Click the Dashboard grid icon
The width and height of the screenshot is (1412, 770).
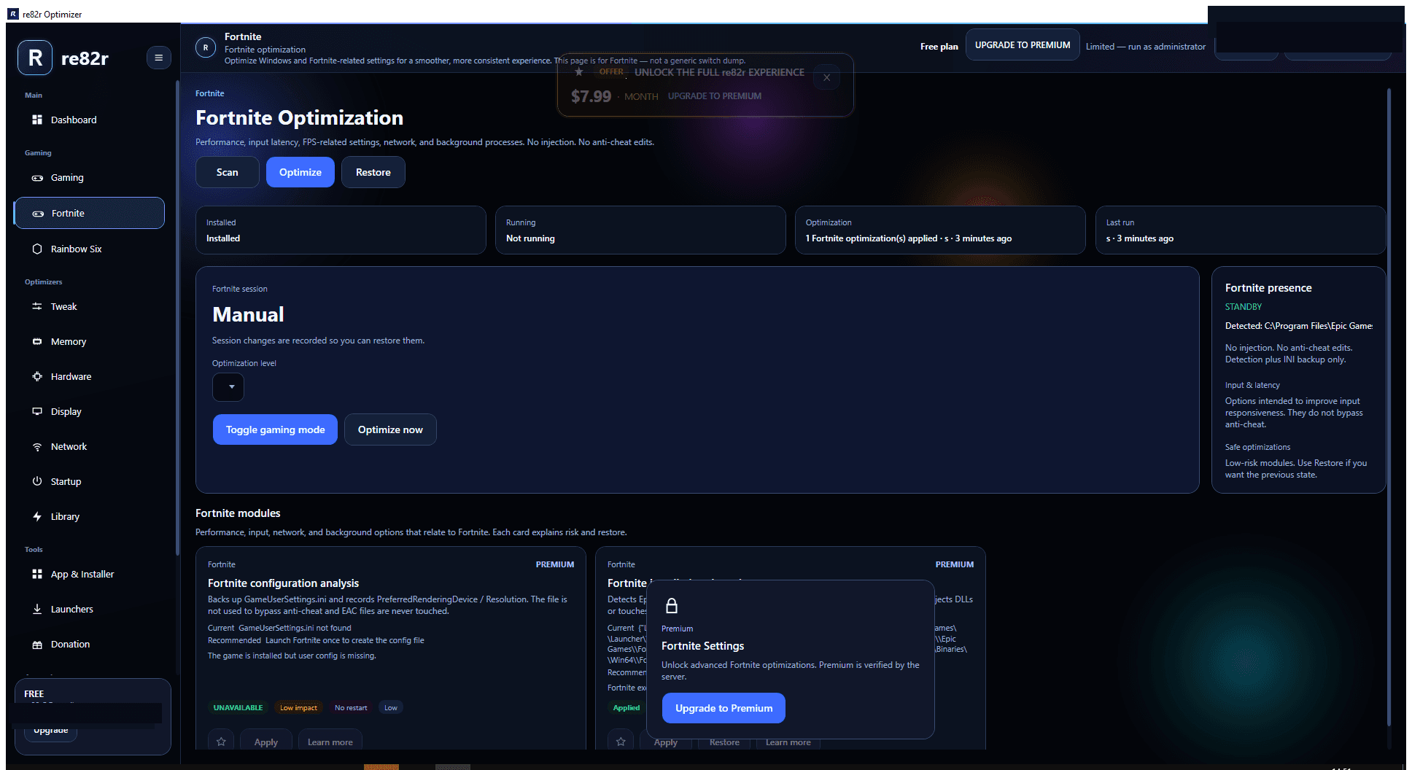click(x=37, y=120)
